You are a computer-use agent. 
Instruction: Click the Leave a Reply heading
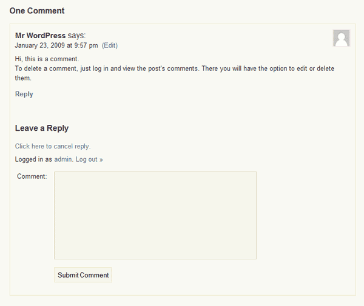(42, 128)
